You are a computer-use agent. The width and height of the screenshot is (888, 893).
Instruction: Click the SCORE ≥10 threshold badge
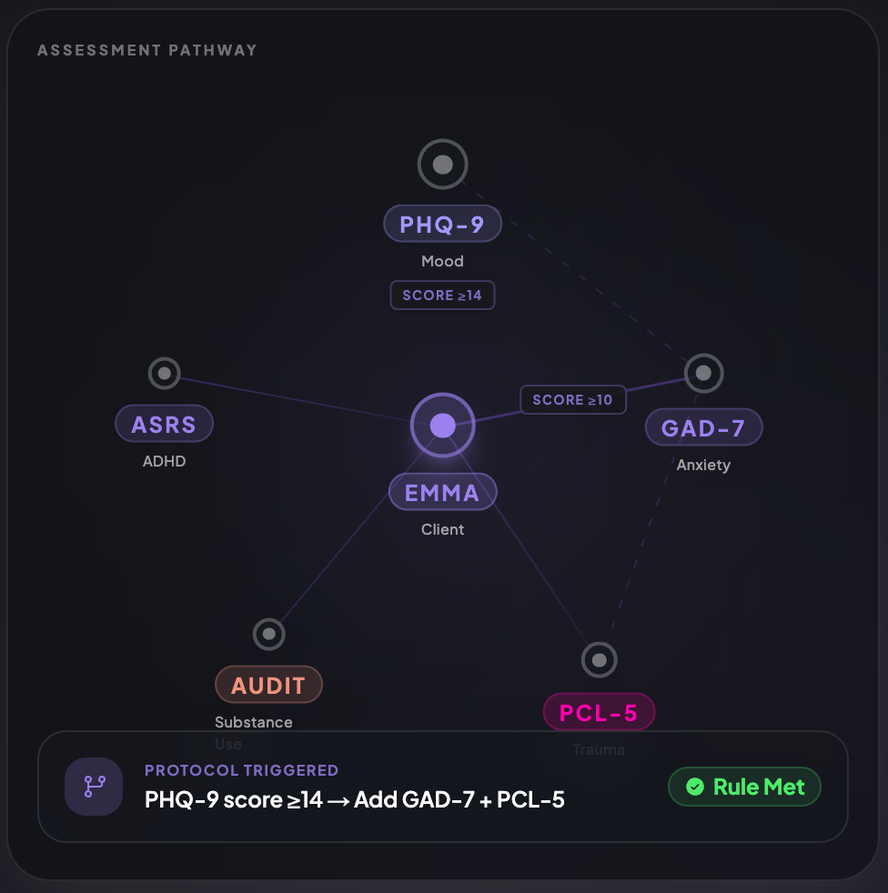click(x=573, y=400)
